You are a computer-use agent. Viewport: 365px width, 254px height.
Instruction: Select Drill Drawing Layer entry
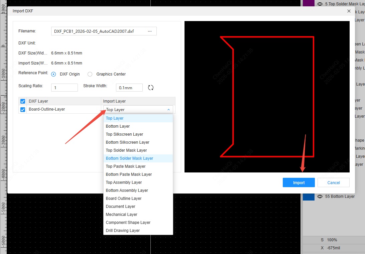point(123,231)
